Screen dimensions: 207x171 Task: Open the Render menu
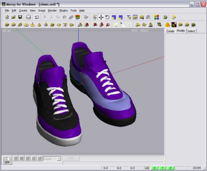52,11
